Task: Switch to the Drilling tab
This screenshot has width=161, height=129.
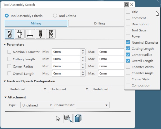Action: 99,23
